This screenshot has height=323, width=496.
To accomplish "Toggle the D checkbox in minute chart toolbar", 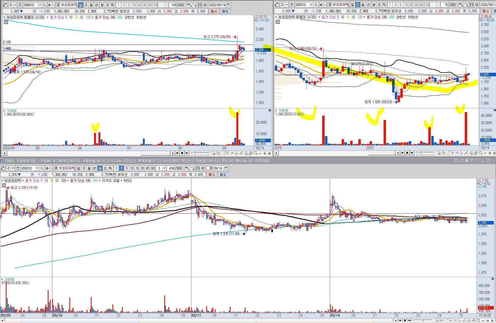I will (208, 168).
